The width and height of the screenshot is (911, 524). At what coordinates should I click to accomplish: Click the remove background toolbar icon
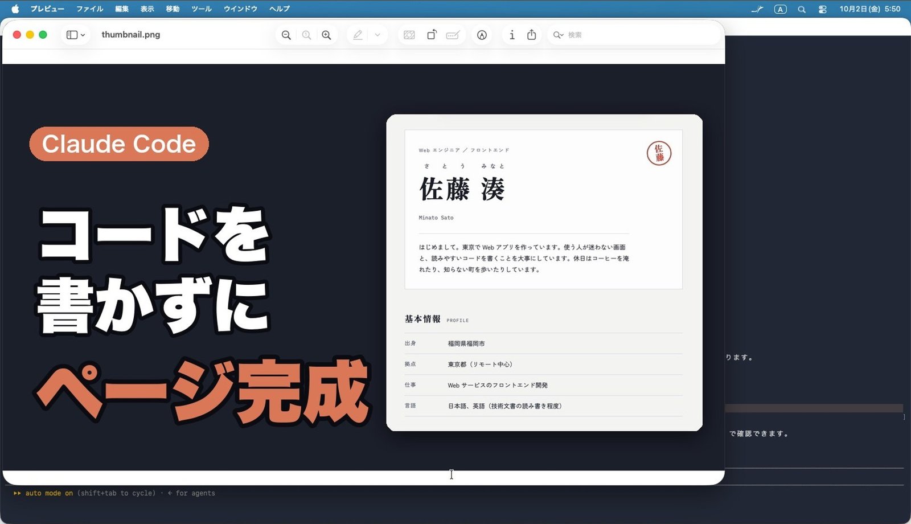pos(409,35)
